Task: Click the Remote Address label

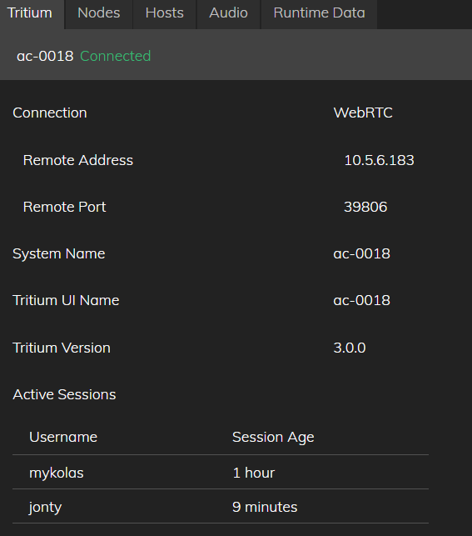Action: click(x=78, y=160)
